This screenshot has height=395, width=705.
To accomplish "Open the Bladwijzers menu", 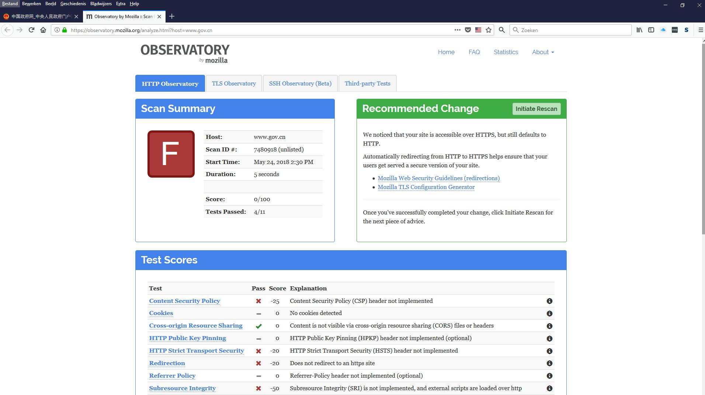I will 101,4.
